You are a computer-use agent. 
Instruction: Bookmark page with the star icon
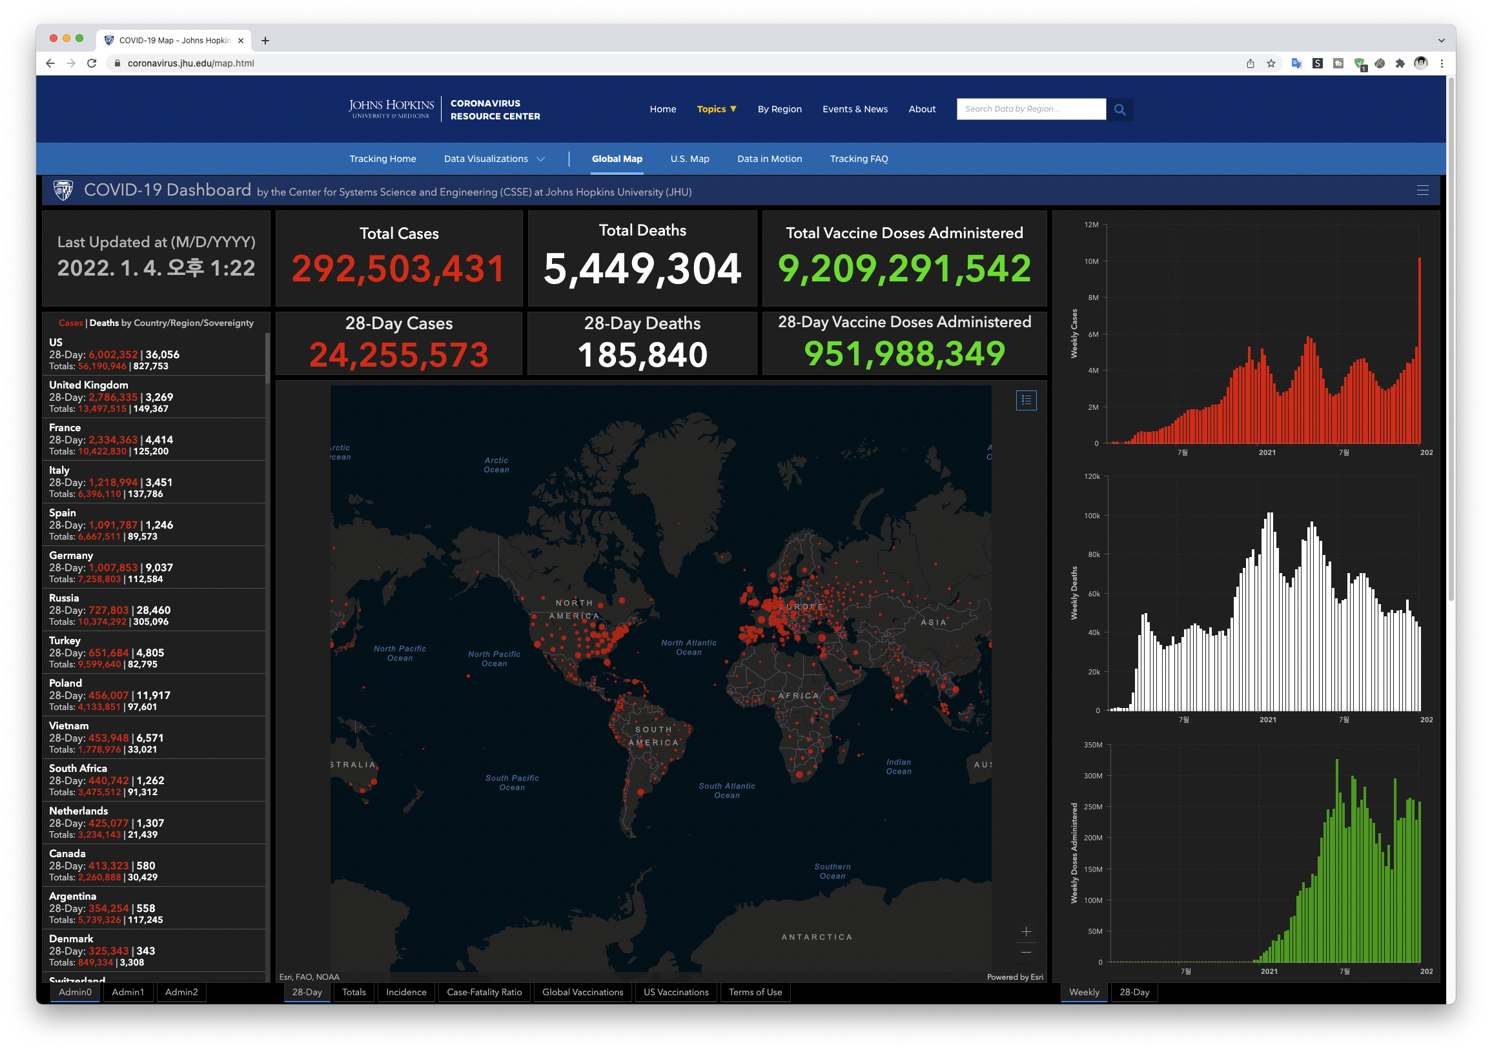(1271, 63)
